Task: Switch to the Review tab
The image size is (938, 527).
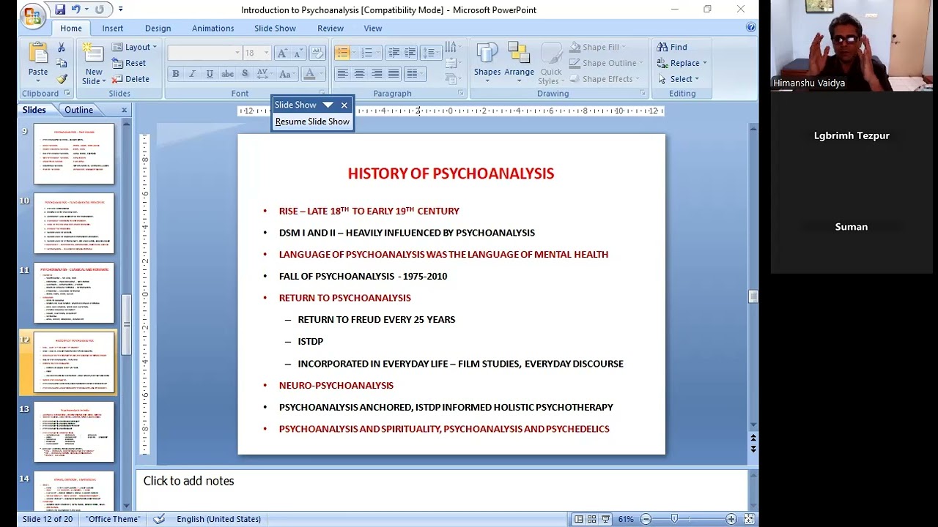Action: pyautogui.click(x=330, y=28)
